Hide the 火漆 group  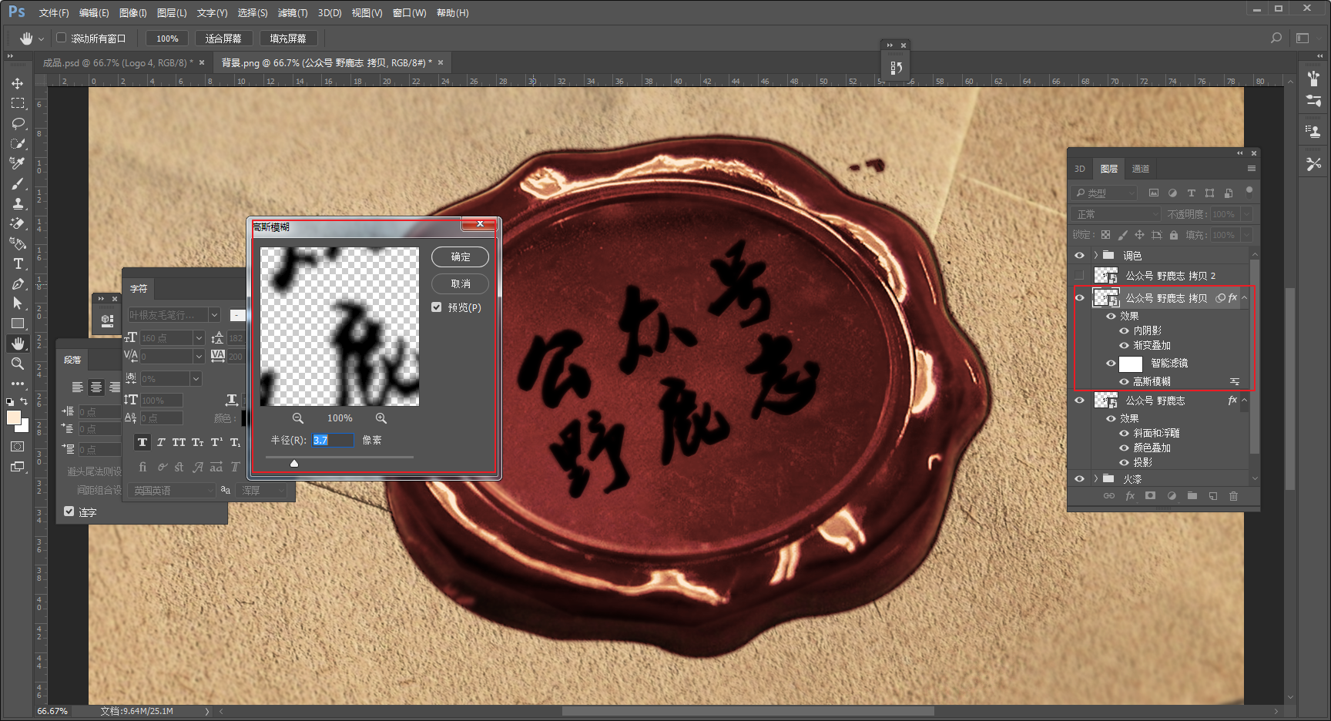coord(1079,479)
